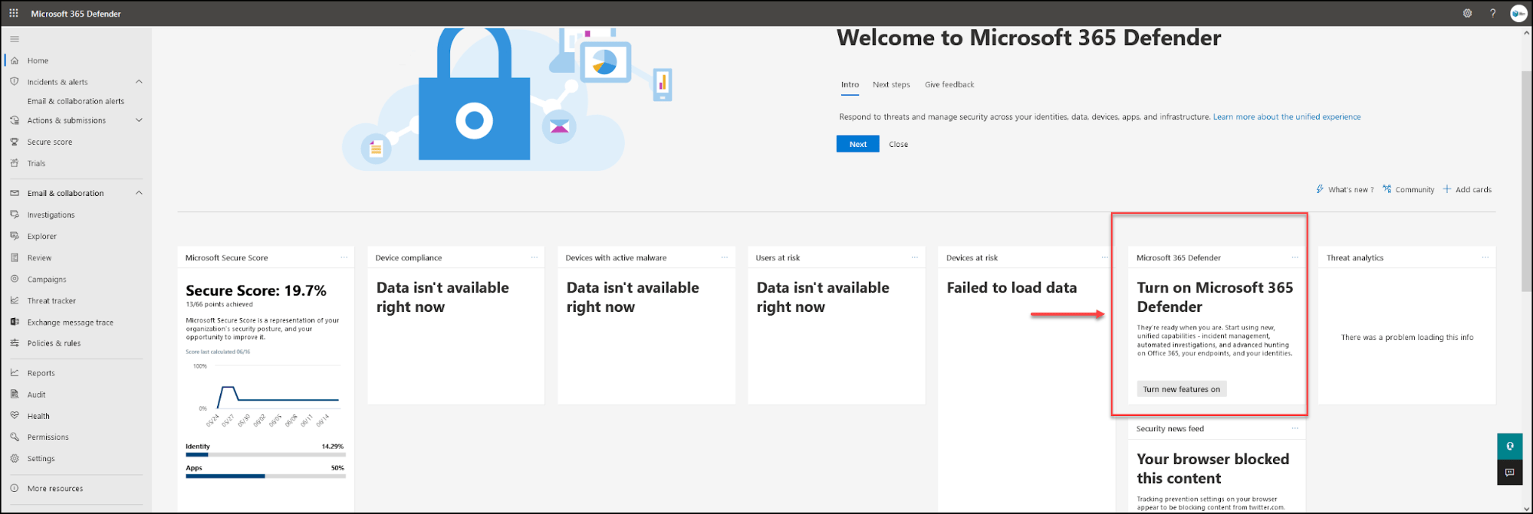Viewport: 1533px width, 514px height.
Task: Click the Campaigns target icon
Action: (15, 279)
